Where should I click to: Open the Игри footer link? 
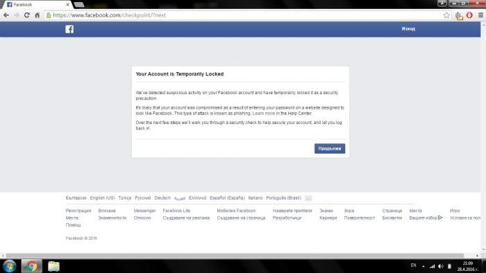coord(455,211)
